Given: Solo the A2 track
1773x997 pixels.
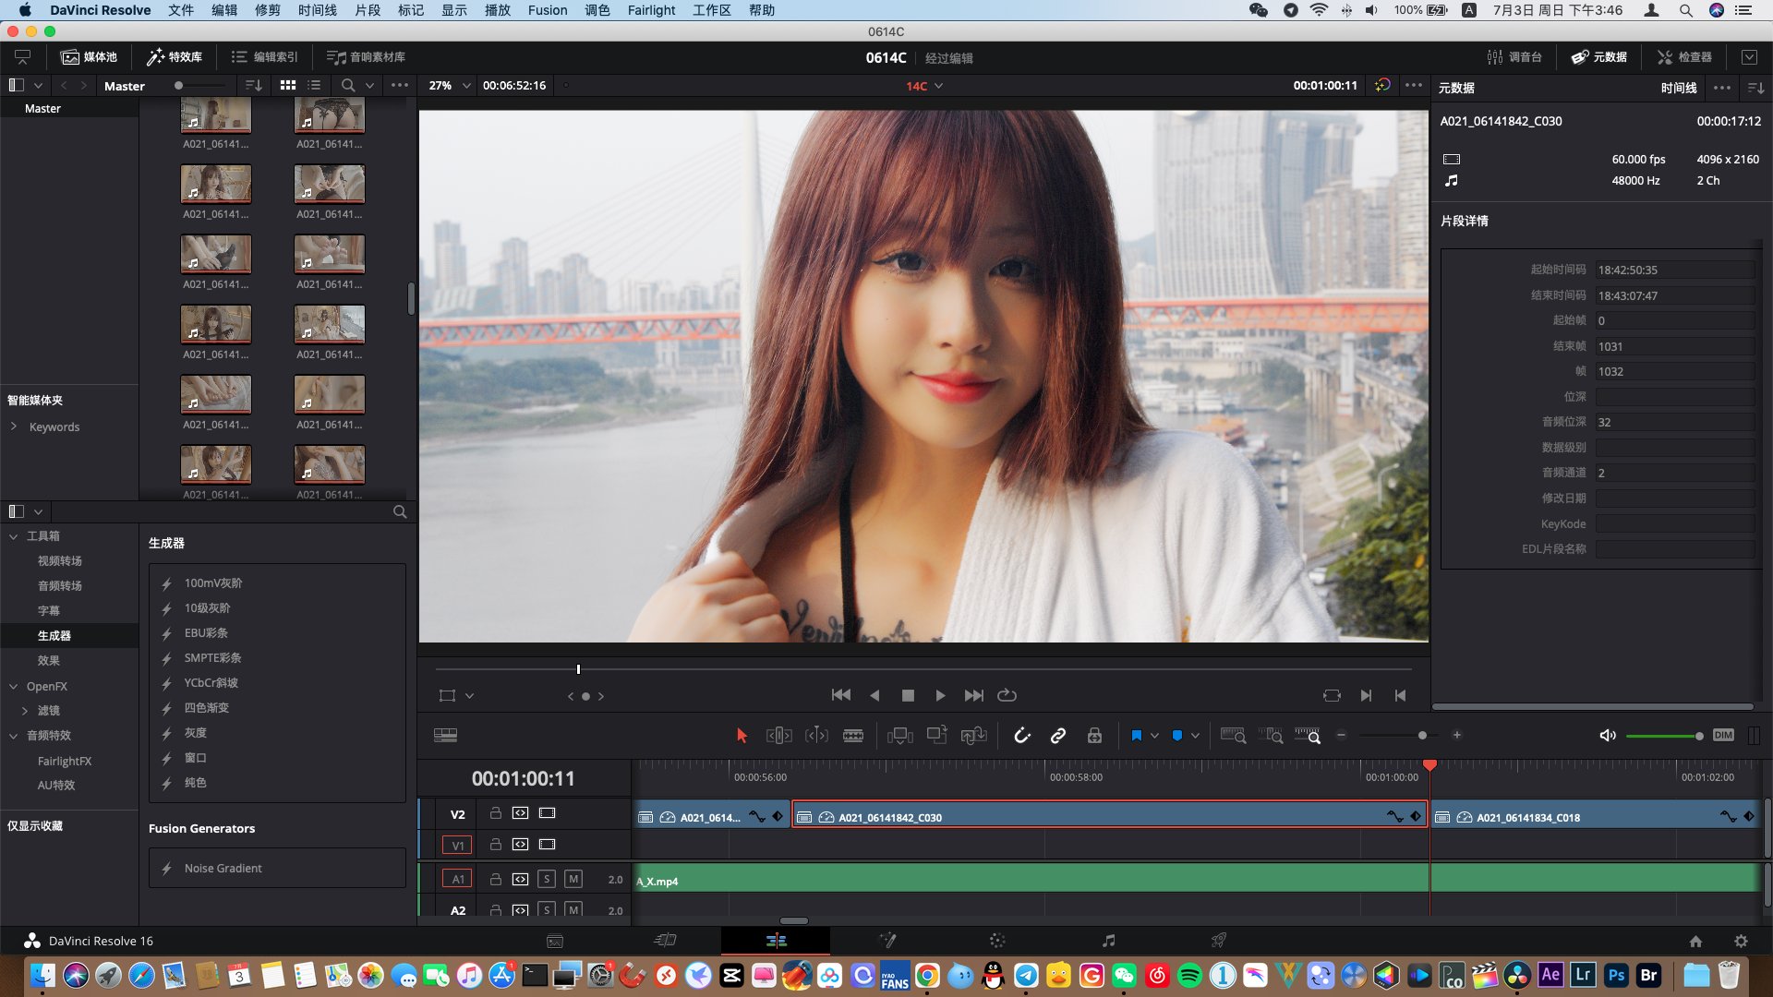Looking at the screenshot, I should (x=547, y=910).
